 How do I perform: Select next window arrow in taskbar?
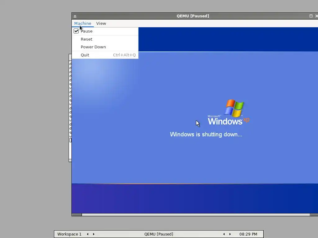pos(230,234)
